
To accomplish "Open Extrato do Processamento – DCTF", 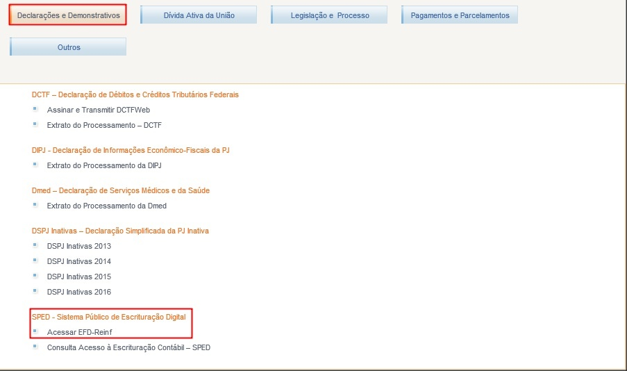I will 104,125.
